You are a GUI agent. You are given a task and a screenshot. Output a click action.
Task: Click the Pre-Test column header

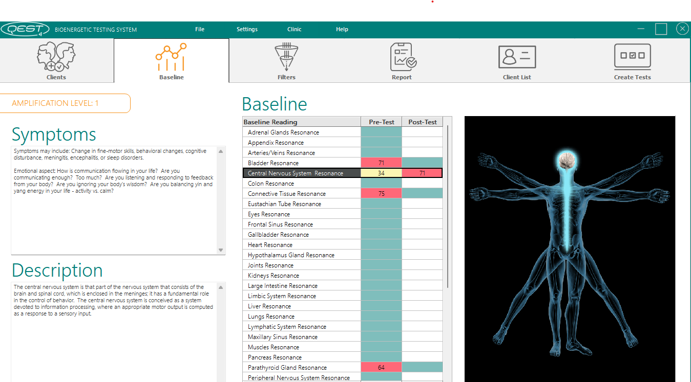click(x=381, y=122)
